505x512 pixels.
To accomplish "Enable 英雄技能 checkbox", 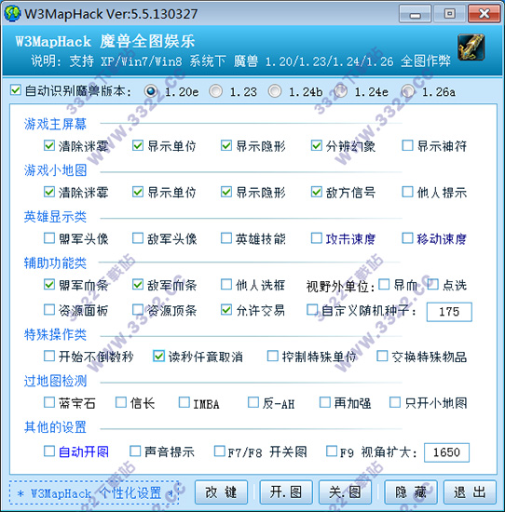I will coord(226,238).
